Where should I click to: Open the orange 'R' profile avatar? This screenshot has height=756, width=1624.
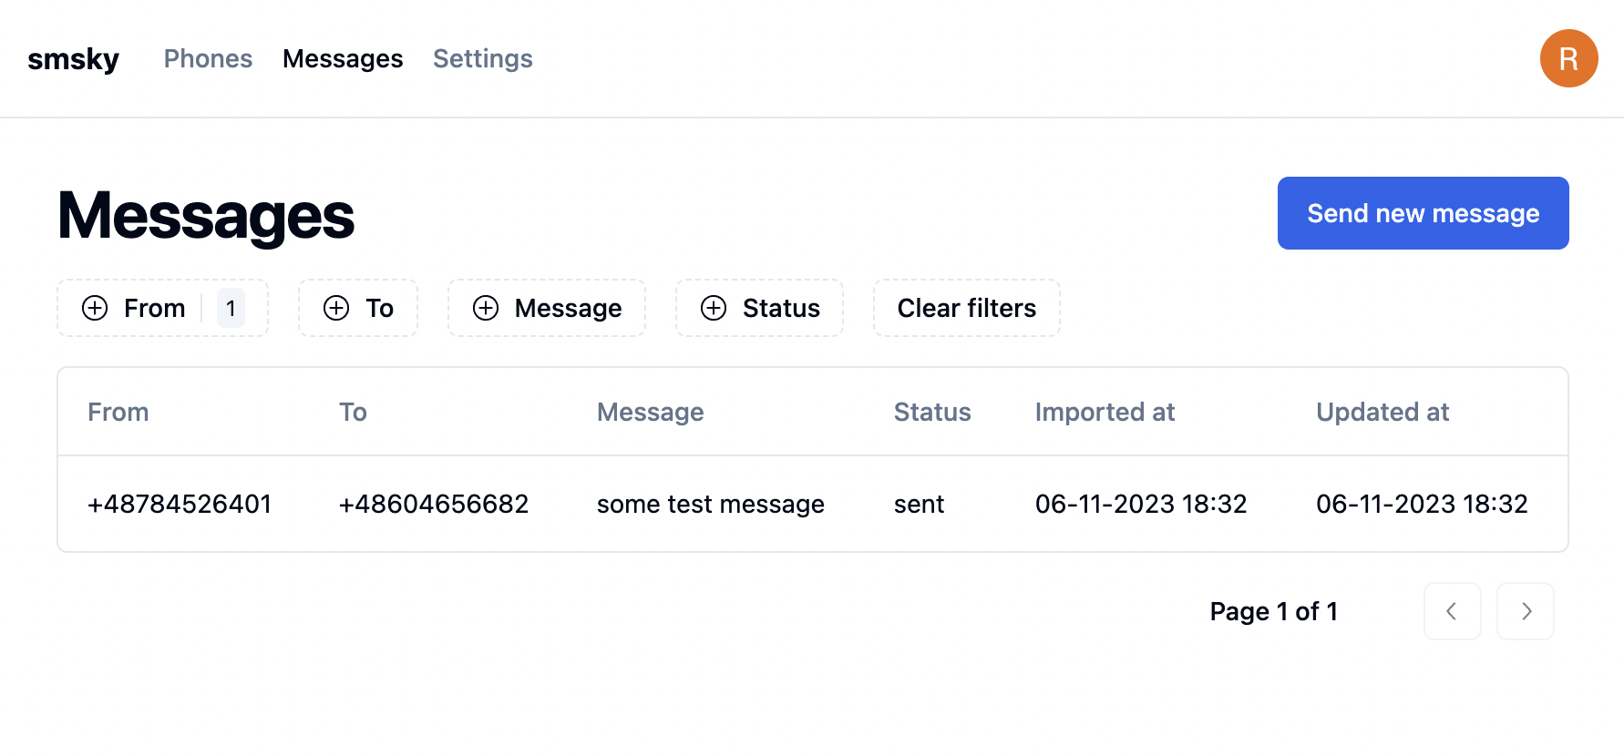coord(1568,58)
